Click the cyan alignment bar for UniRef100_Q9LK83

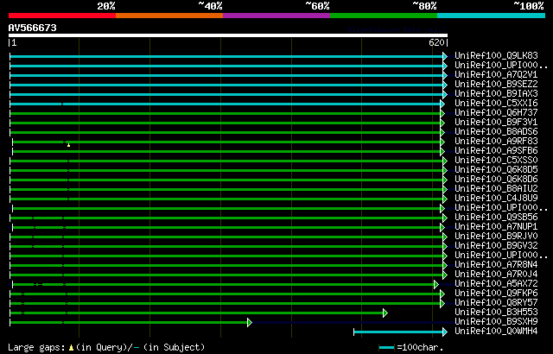tap(226, 55)
